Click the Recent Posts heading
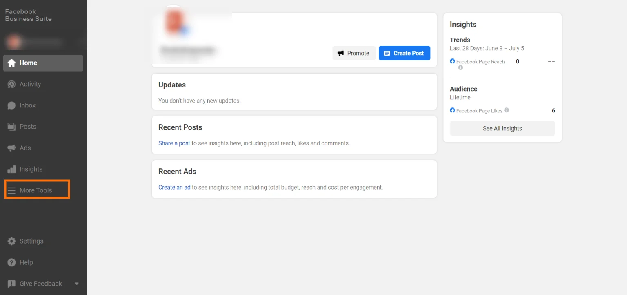The image size is (627, 295). 180,127
